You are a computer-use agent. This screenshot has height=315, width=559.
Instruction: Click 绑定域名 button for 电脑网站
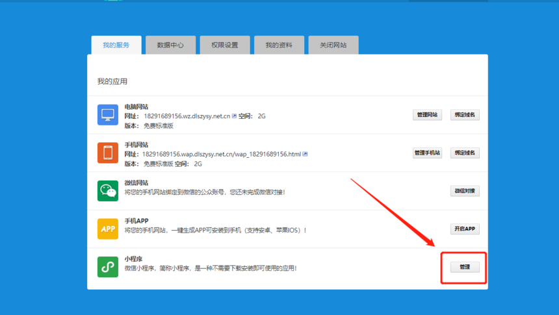pos(465,115)
